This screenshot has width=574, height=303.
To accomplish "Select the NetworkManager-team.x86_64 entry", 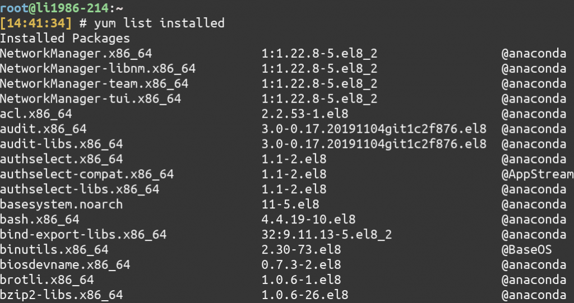I will click(x=94, y=83).
